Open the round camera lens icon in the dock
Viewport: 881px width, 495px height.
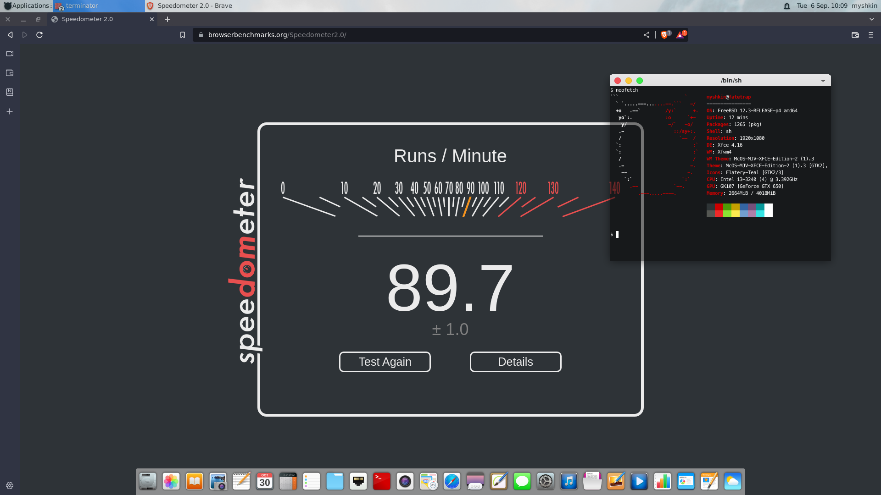click(405, 481)
